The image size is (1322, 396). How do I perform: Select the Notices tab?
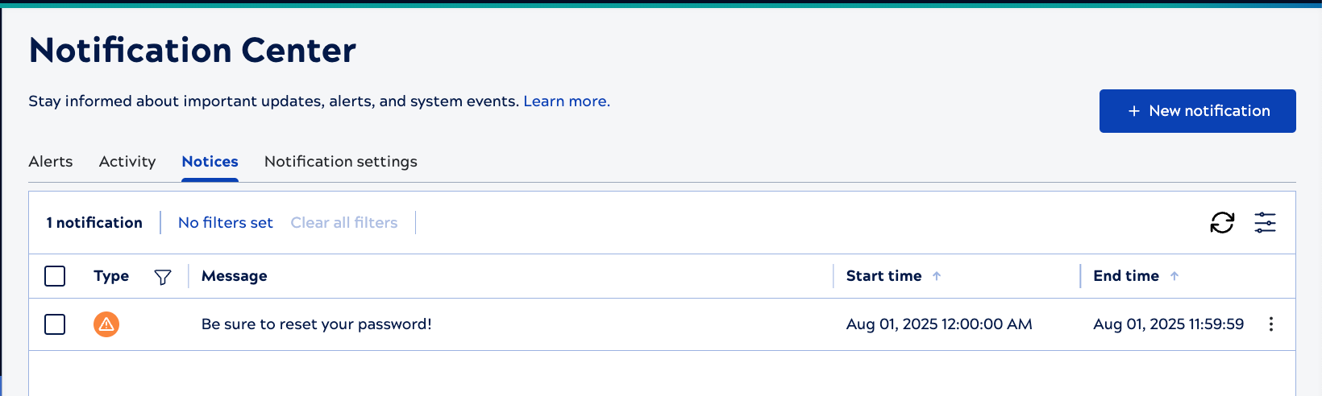click(x=210, y=162)
